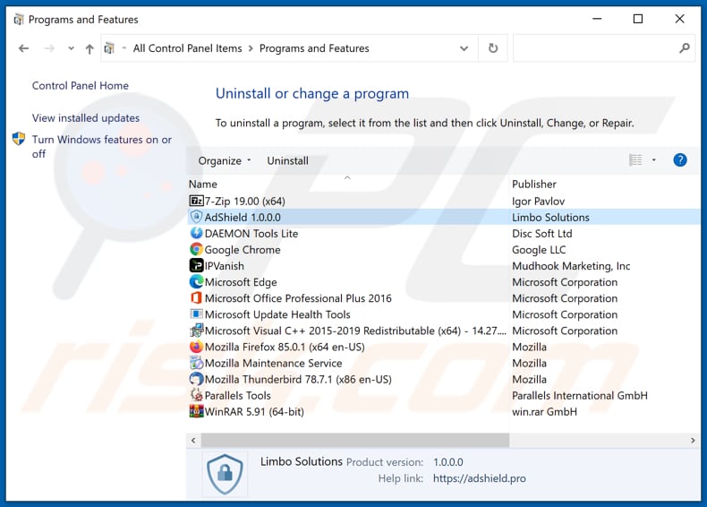Screen dimensions: 707x507
Task: Click the AdShield shield icon in list
Action: click(196, 217)
